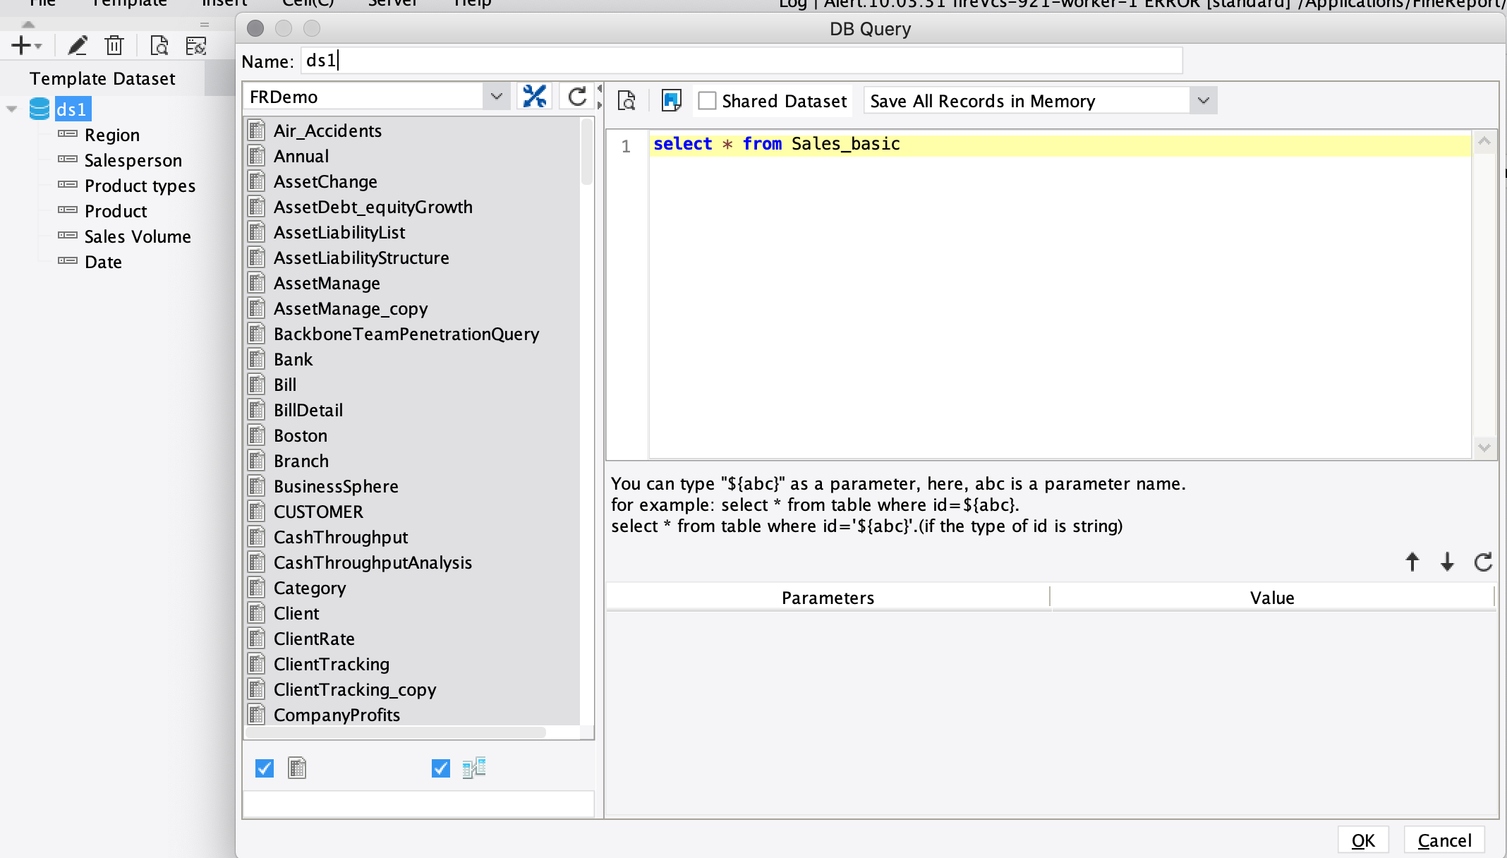
Task: Click the preview query icon above editor
Action: [x=627, y=101]
